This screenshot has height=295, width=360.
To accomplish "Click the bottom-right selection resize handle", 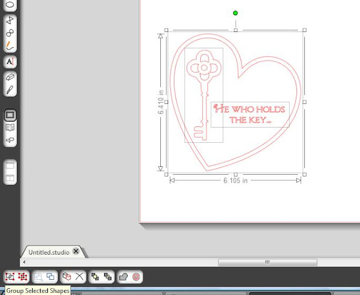I will click(x=305, y=175).
